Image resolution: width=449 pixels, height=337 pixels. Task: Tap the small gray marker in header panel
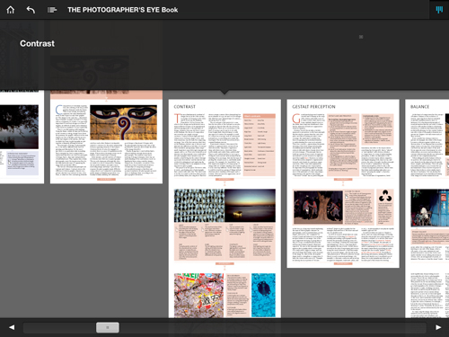pos(361,37)
